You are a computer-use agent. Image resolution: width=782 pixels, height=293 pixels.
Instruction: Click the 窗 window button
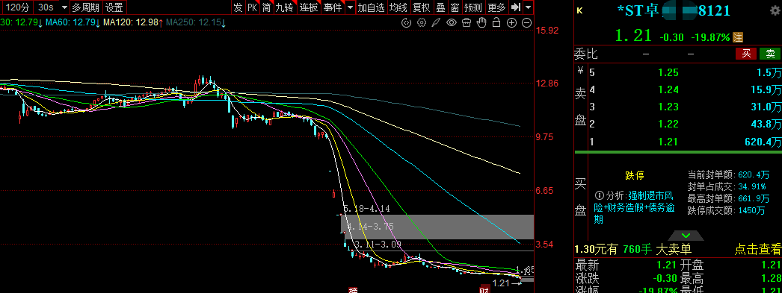[x=455, y=7]
